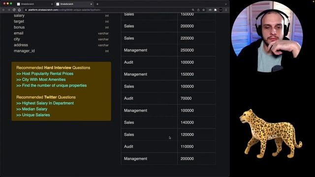The height and width of the screenshot is (177, 315).
Task: Open a new browser tab
Action: (x=97, y=4)
